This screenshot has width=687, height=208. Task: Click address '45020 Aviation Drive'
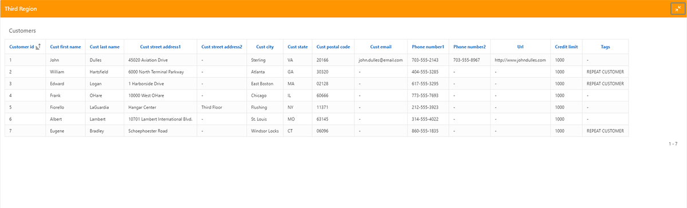coord(148,60)
